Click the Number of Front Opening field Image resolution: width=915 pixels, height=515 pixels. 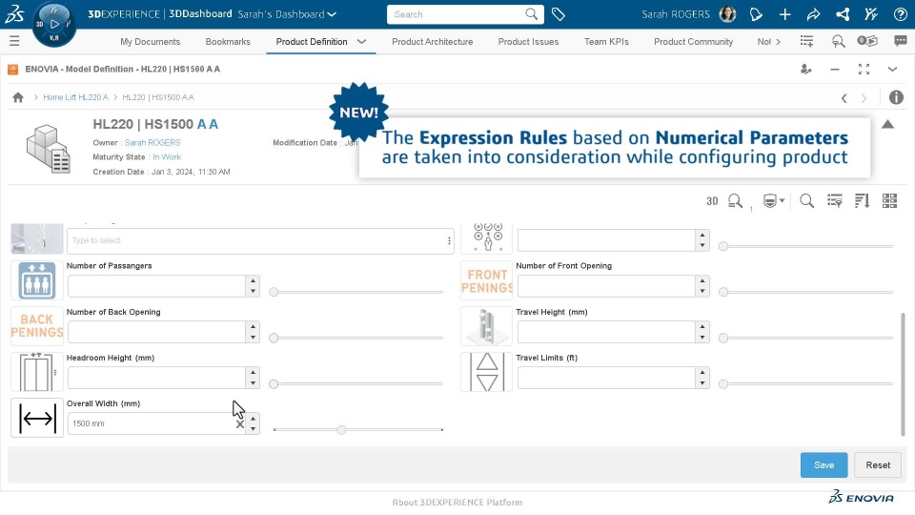(x=606, y=286)
